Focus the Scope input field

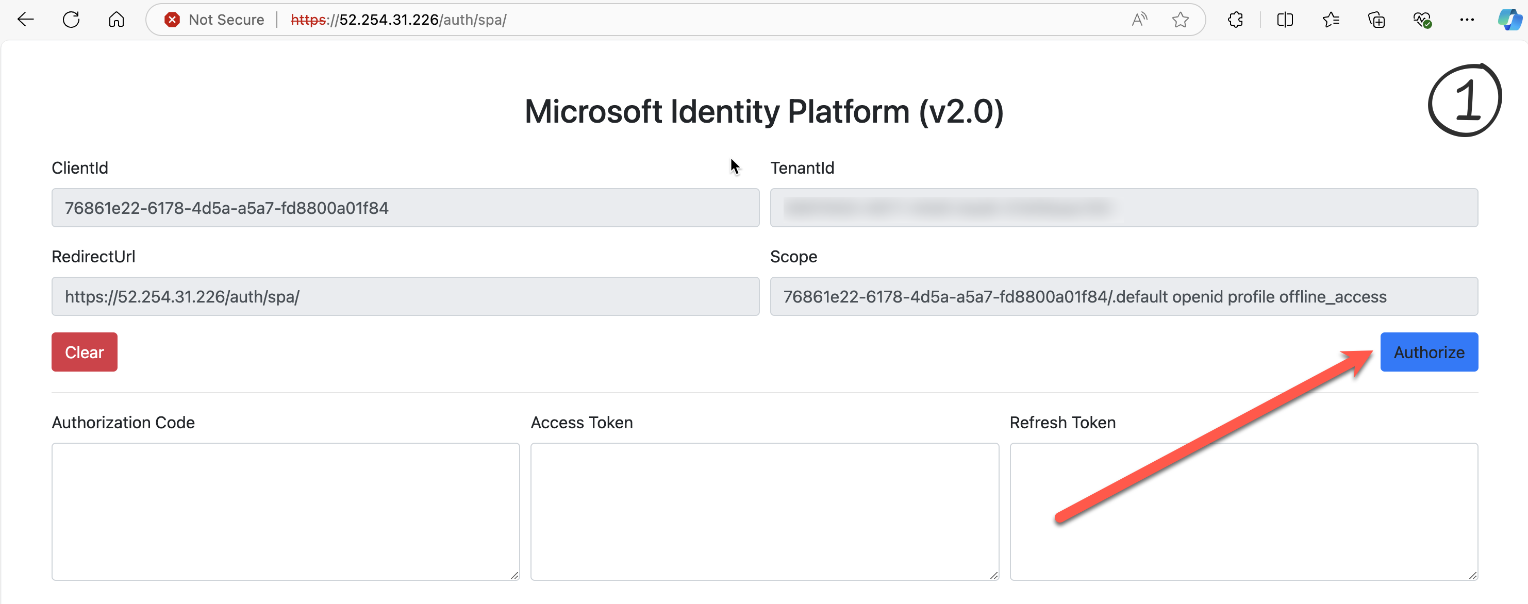point(1123,296)
